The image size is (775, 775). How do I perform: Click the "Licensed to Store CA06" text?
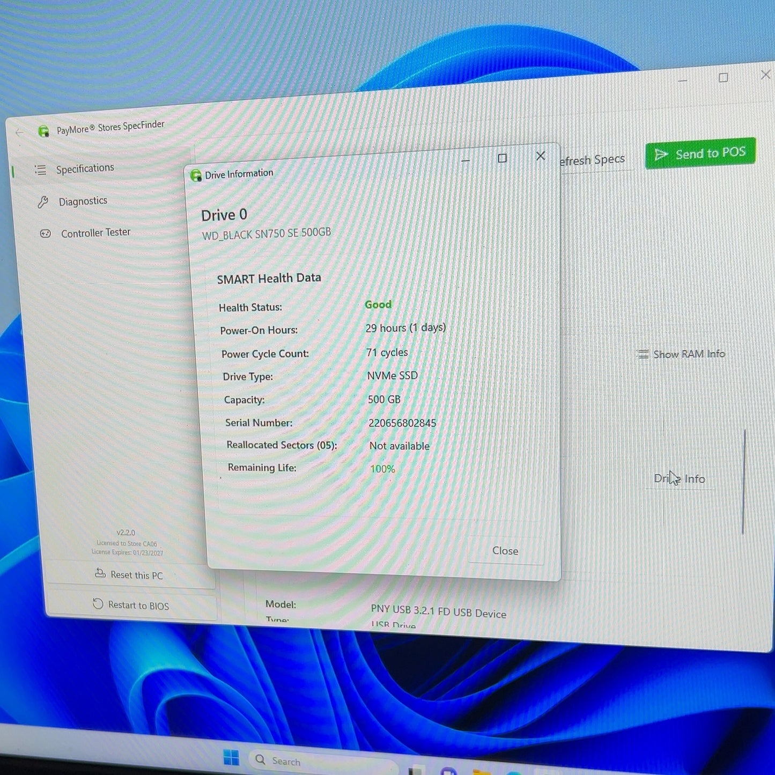(x=127, y=543)
